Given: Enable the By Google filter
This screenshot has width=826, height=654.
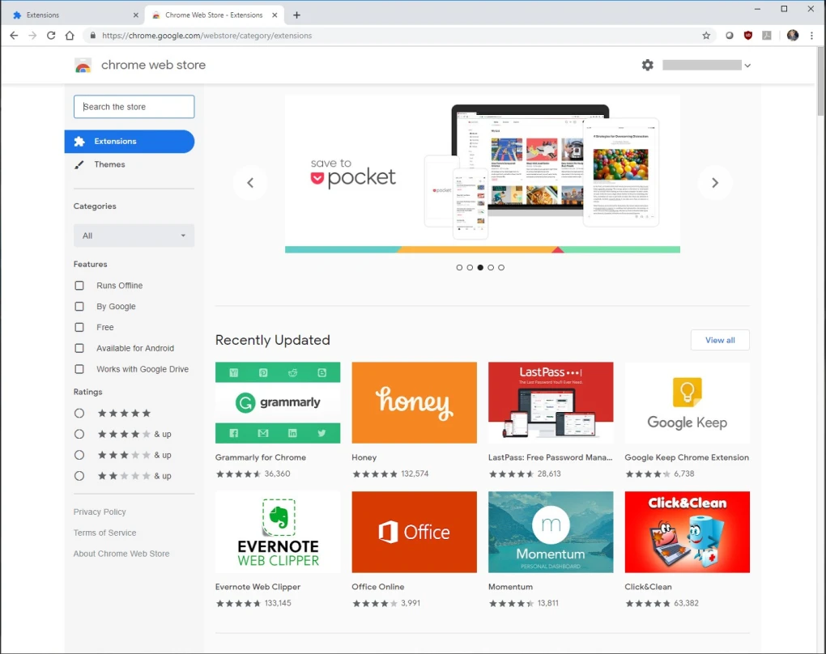Looking at the screenshot, I should point(79,307).
